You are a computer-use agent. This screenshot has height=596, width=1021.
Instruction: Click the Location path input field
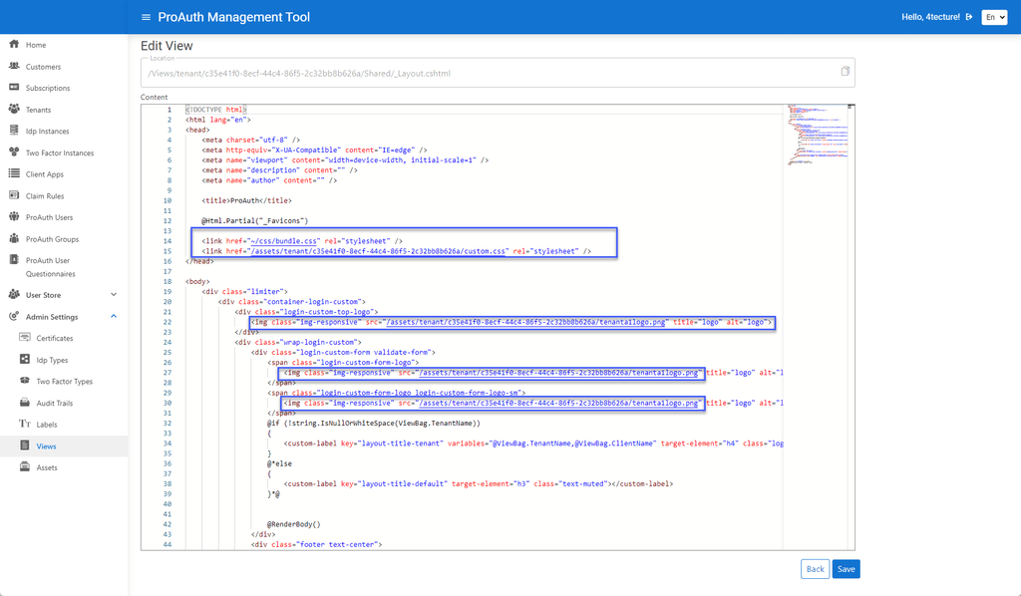tap(489, 73)
